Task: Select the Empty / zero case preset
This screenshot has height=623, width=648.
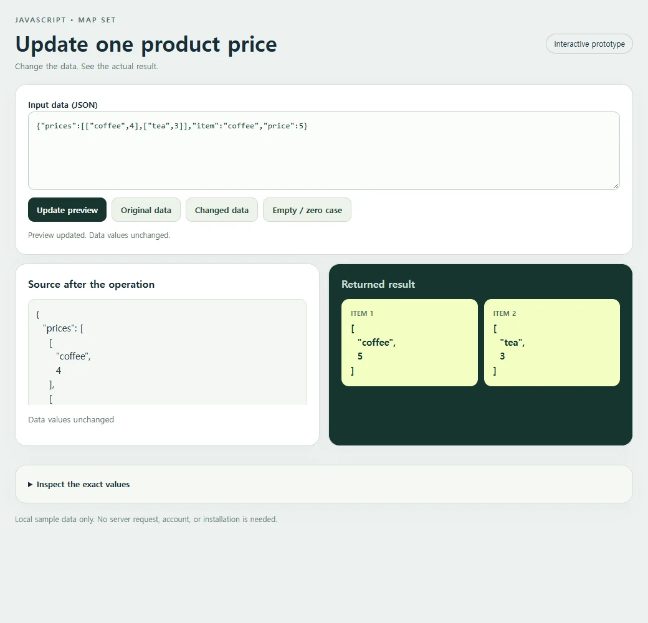Action: 307,210
